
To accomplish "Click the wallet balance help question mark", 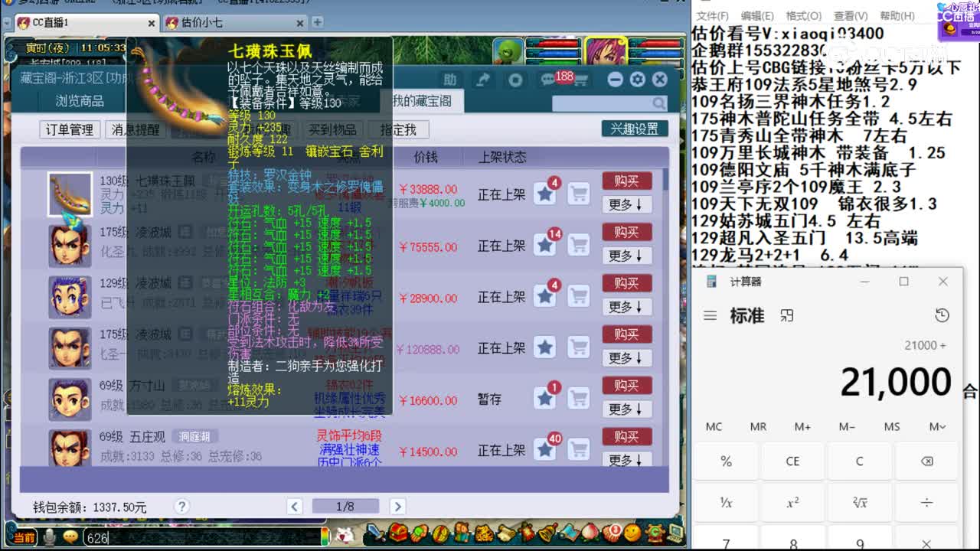I will coord(181,507).
